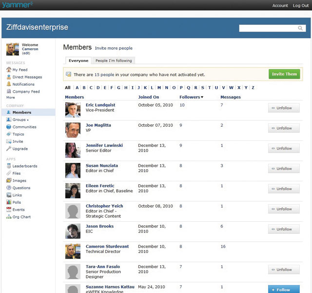Unfollow Eric Lundquist
Screen dimensions: 312x293
(x=284, y=108)
